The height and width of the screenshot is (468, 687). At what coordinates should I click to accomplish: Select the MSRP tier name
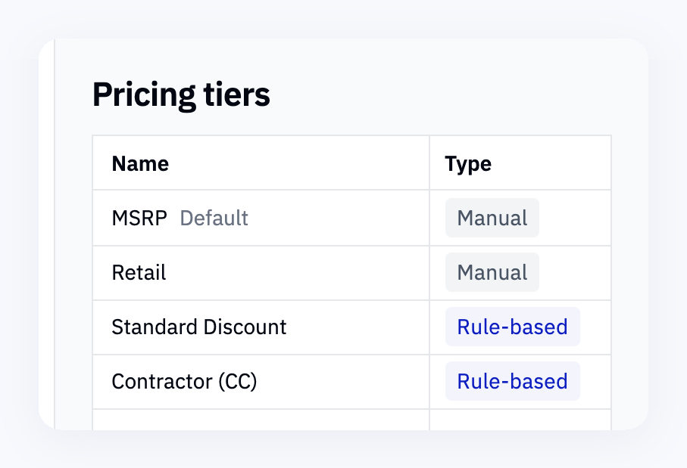point(139,218)
